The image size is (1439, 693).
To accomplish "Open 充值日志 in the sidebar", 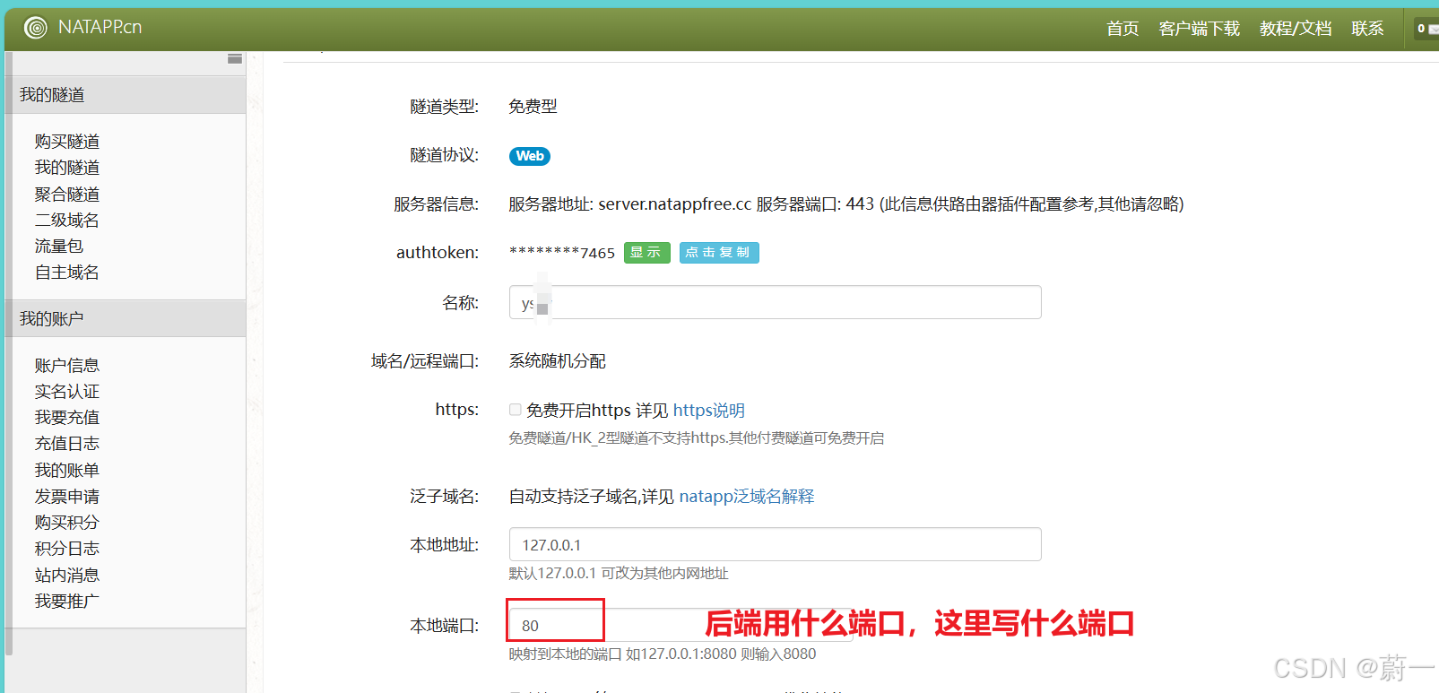I will coord(67,444).
